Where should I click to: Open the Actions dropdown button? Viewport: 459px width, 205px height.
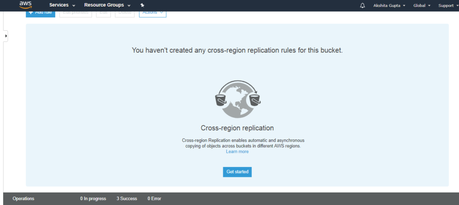click(x=152, y=14)
